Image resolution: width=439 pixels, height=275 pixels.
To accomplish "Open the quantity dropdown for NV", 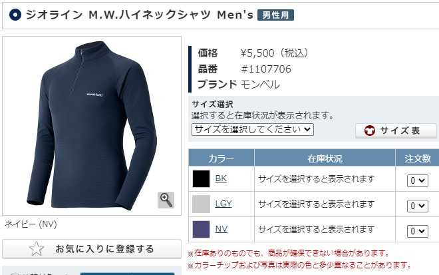I will coord(418,231).
